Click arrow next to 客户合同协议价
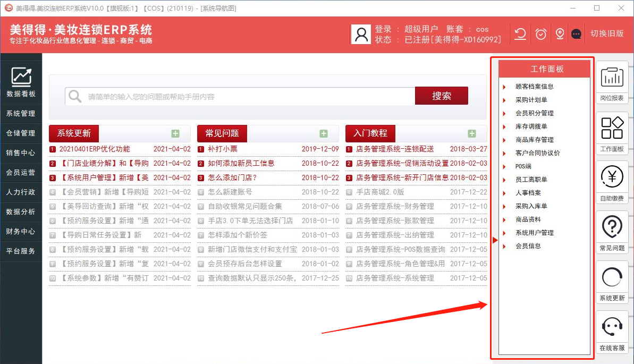Screen dimensions: 634x364 point(504,154)
